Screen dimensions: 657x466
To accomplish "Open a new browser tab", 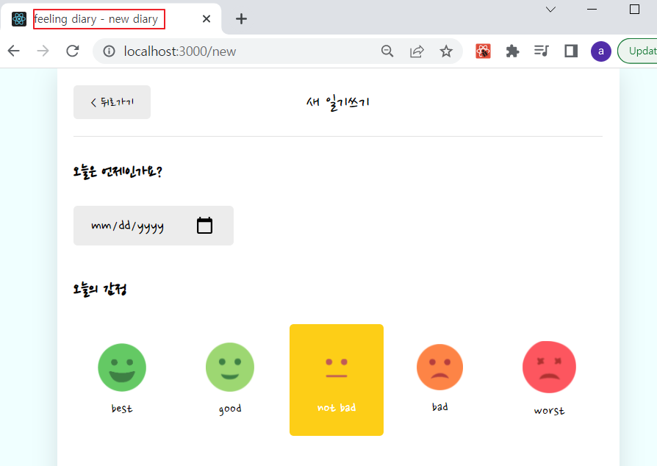I will [x=241, y=19].
